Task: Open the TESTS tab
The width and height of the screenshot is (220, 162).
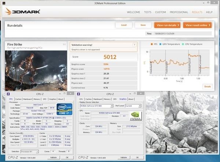Action: pos(148,12)
